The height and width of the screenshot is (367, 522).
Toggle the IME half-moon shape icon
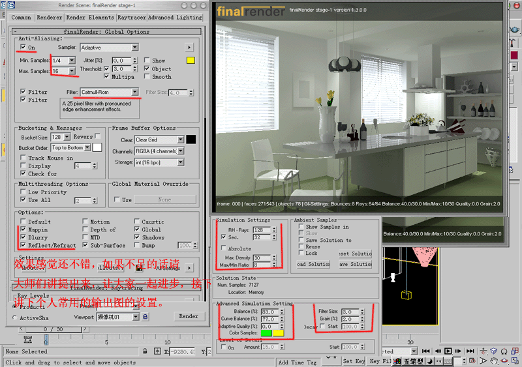430,361
